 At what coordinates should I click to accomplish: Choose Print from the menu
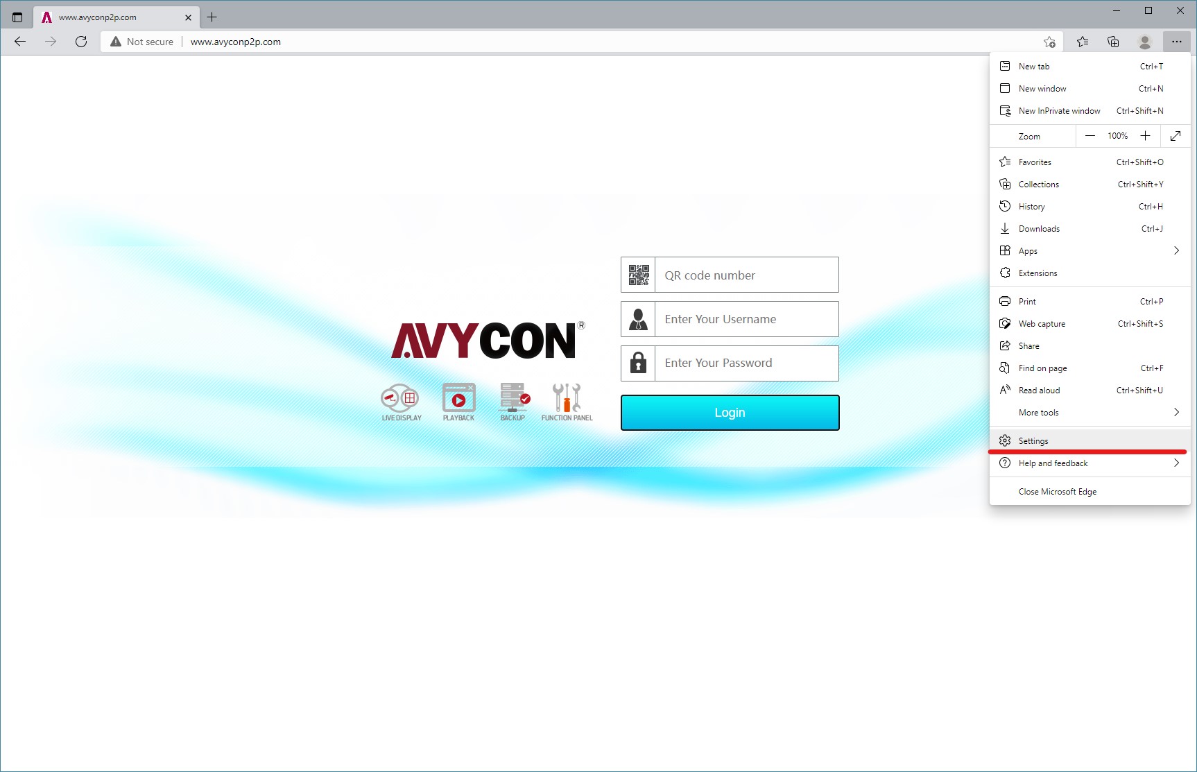point(1090,302)
